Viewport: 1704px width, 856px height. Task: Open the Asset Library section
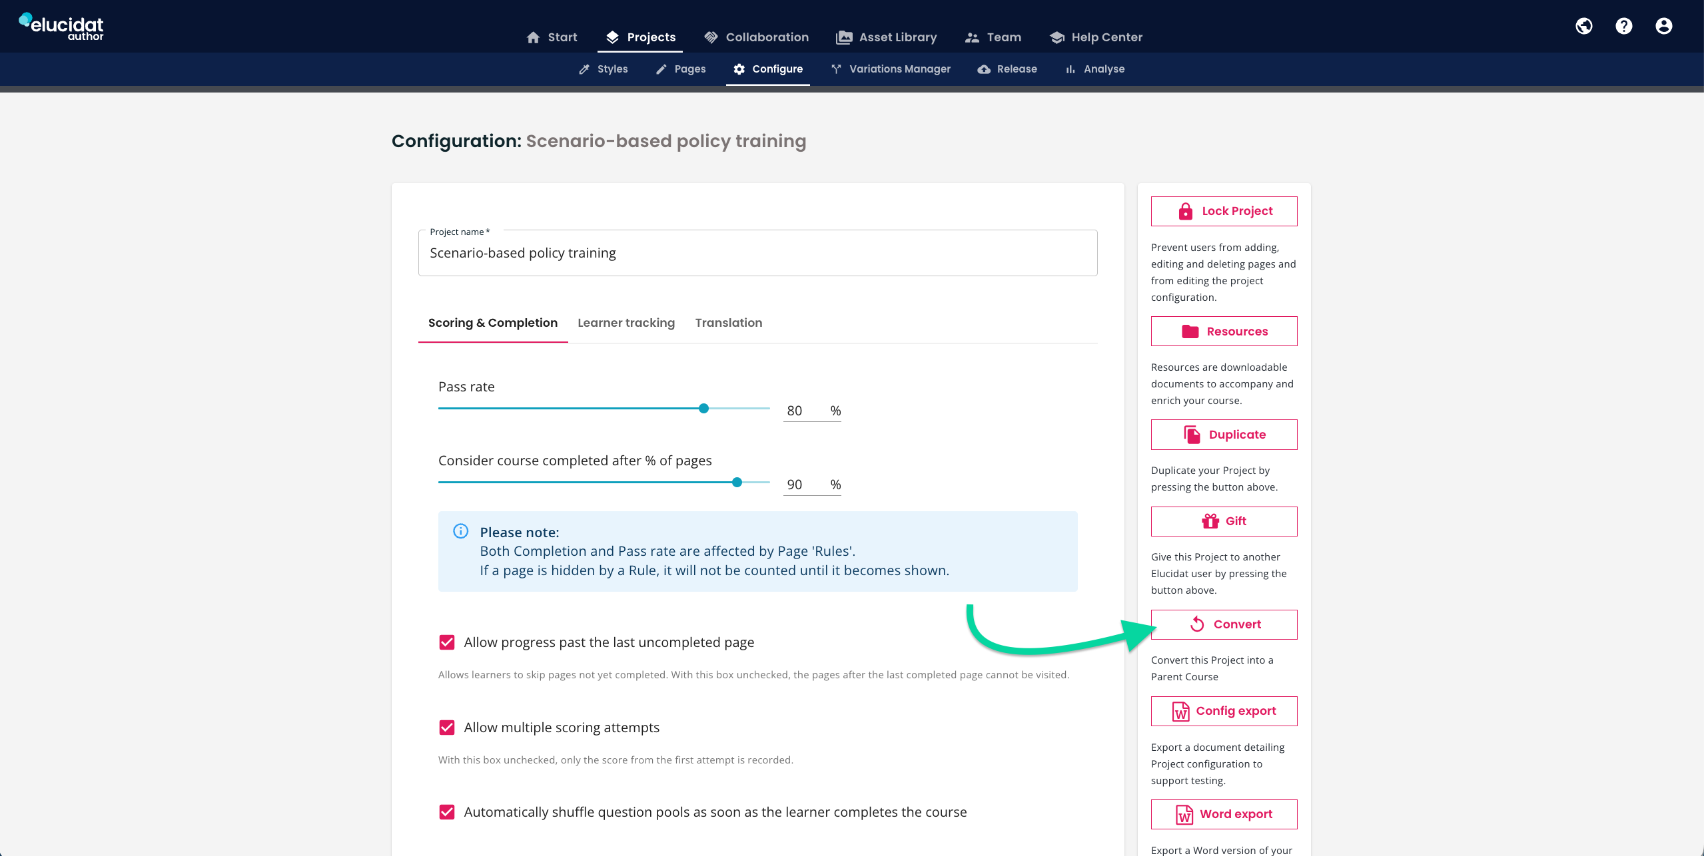click(887, 37)
